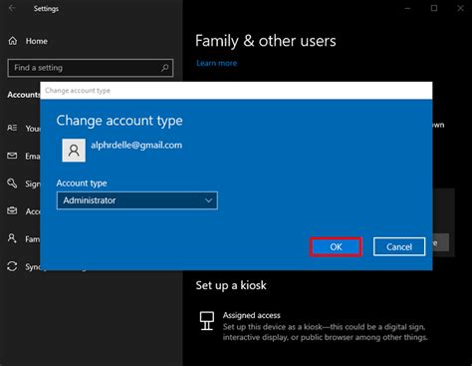Go back using the Settings back arrow
The image size is (472, 366).
click(12, 8)
